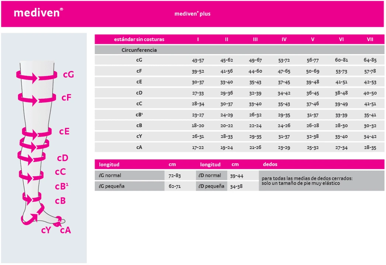Image resolution: width=386 pixels, height=265 pixels.
Task: Click the cE row label in the table
Action: pos(139,82)
